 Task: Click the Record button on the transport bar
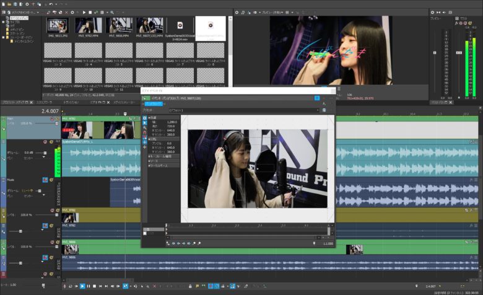64,286
